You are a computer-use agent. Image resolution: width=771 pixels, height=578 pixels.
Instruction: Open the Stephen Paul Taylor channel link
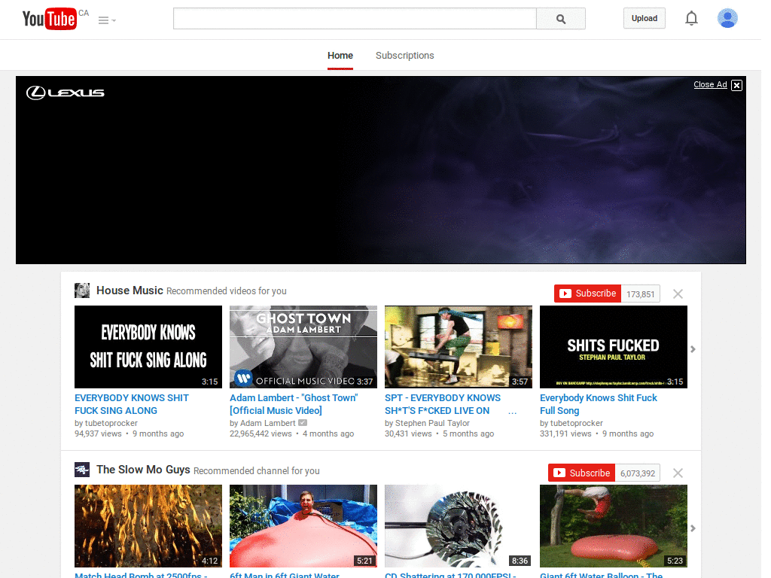(x=432, y=423)
